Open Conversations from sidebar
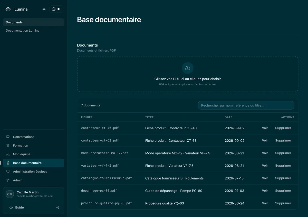The image size is (308, 217). click(34, 137)
